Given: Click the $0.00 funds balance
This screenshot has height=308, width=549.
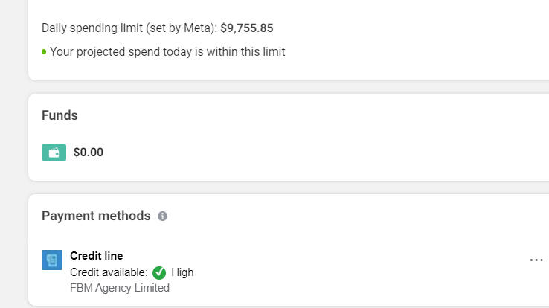Looking at the screenshot, I should (89, 153).
